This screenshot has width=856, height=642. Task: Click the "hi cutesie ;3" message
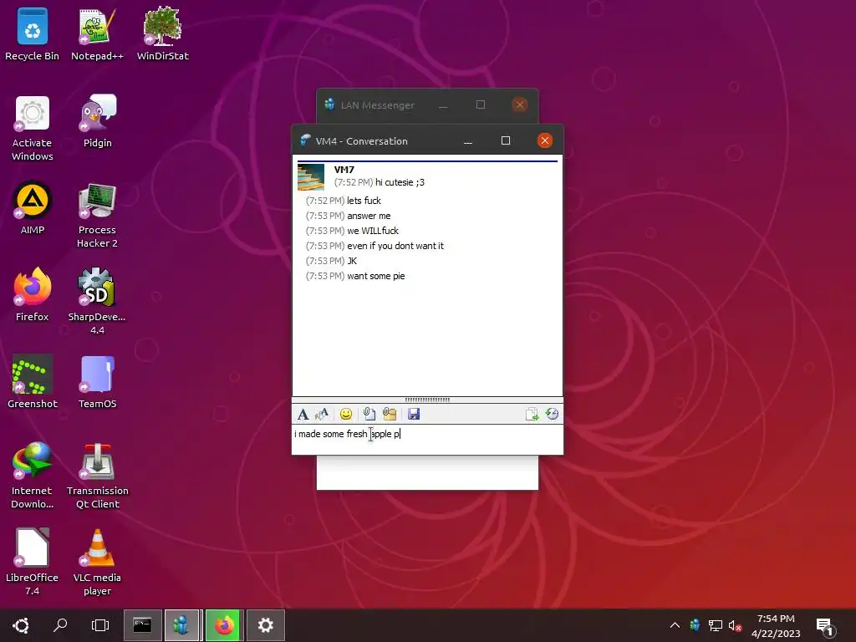[x=400, y=182]
